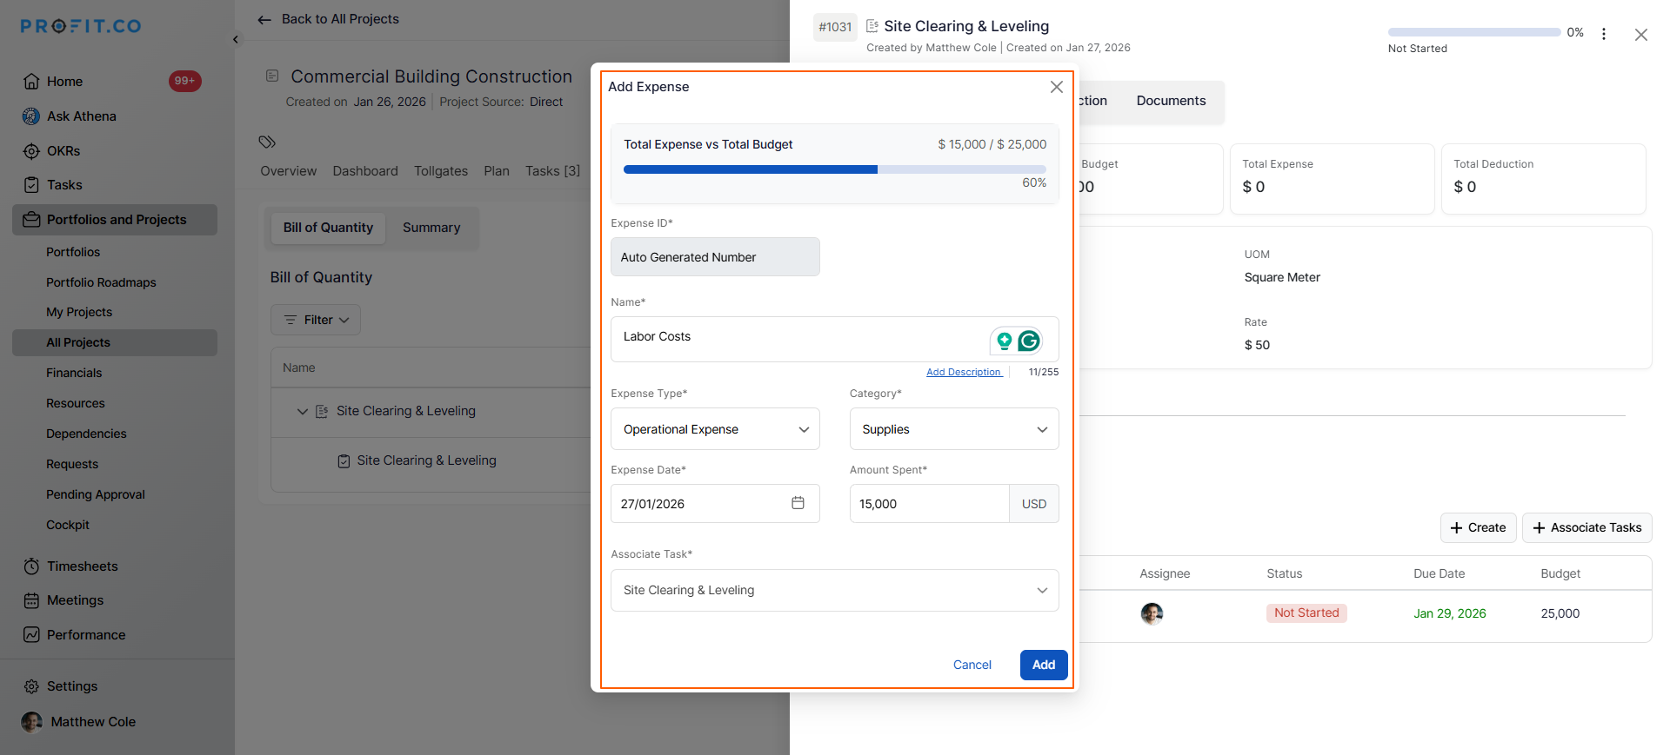Switch to the Documents tab
This screenshot has width=1670, height=755.
click(x=1171, y=101)
